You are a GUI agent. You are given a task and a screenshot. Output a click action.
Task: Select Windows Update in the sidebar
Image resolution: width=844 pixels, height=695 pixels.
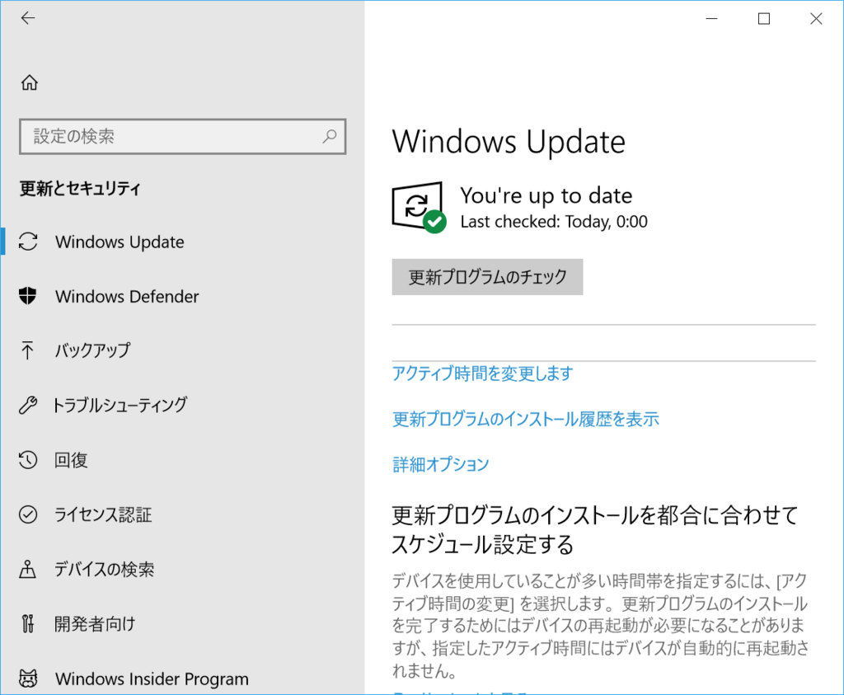(120, 242)
